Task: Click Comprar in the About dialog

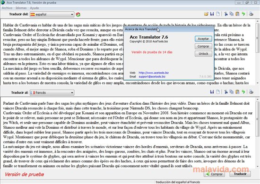Action: (203, 46)
